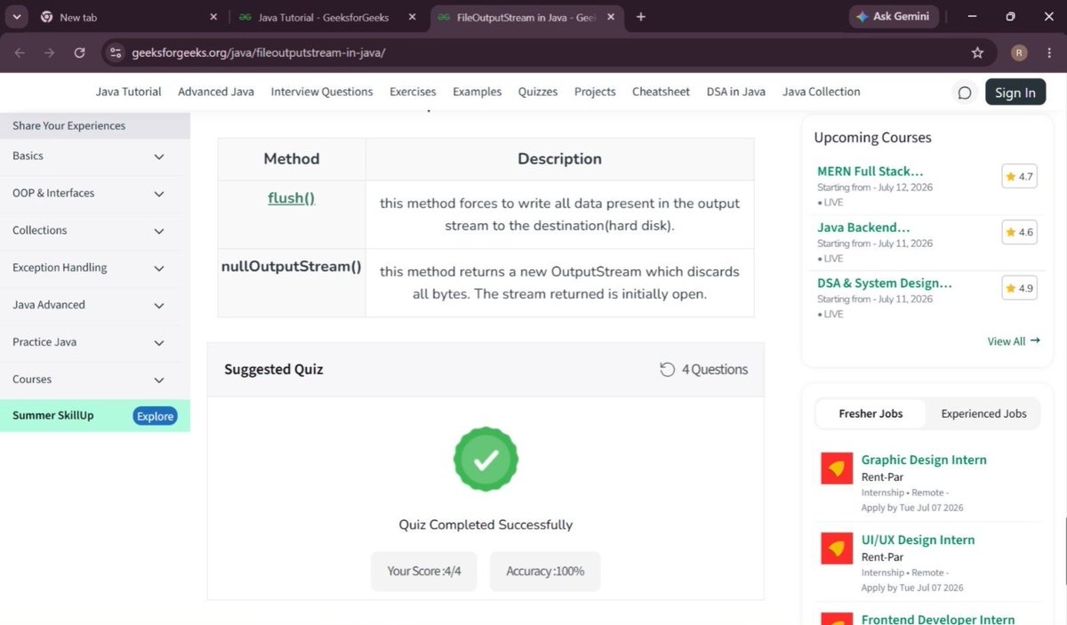Open the DSA & System Design course link
The height and width of the screenshot is (625, 1067).
click(x=885, y=284)
